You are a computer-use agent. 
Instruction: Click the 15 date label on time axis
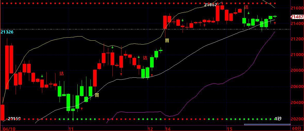click(x=229, y=129)
